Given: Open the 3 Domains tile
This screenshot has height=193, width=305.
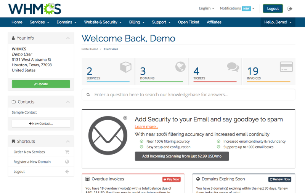Looking at the screenshot, I should point(161,71).
